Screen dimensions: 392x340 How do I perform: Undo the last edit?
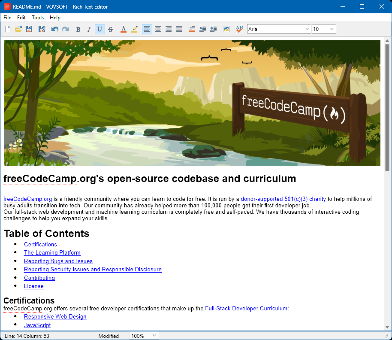54,29
